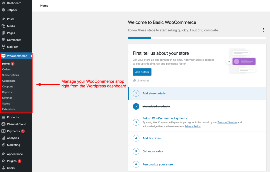Click the WooCommerce Woo logo icon
The height and width of the screenshot is (172, 270).
[x=3, y=56]
